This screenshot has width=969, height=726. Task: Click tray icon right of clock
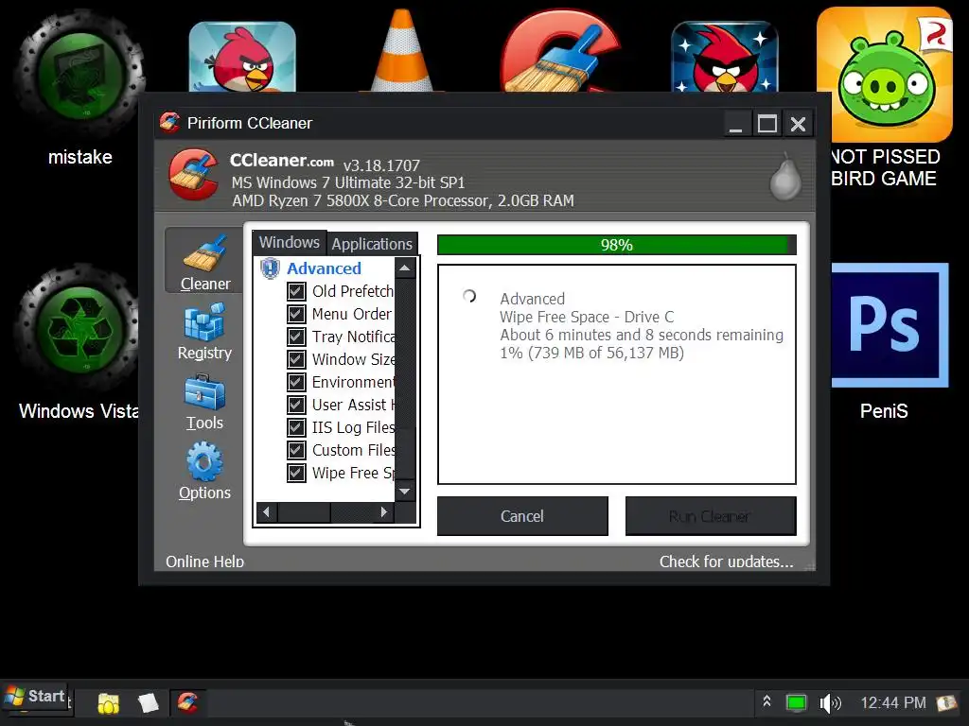point(946,702)
